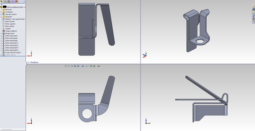This screenshot has width=255, height=131.
Task: Select Dobra esboçada3 feature
Action: (11, 38)
